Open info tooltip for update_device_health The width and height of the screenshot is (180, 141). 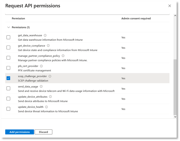pos(46,107)
